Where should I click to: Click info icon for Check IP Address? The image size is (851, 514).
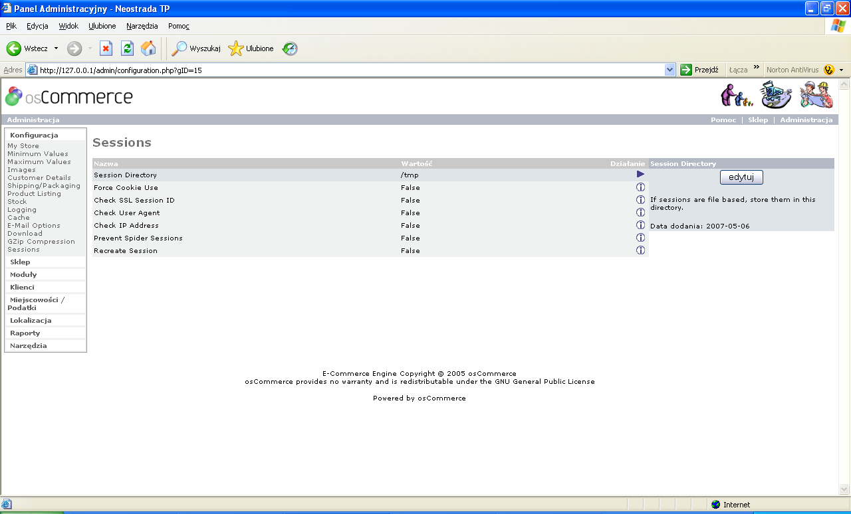[x=641, y=225]
